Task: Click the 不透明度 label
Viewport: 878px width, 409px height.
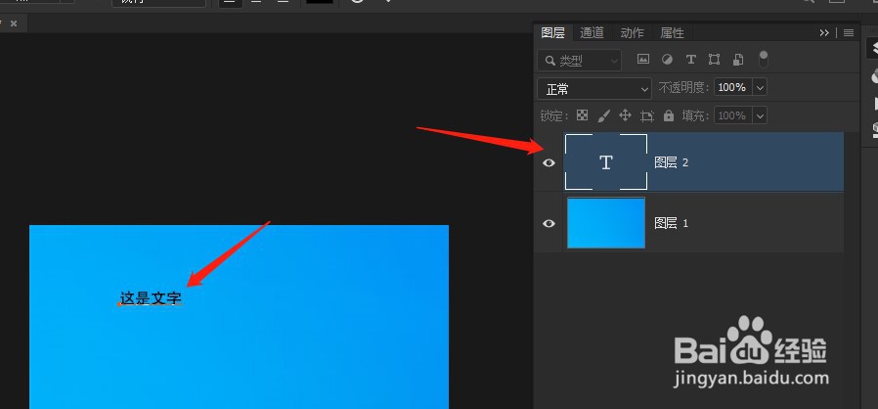Action: (683, 88)
